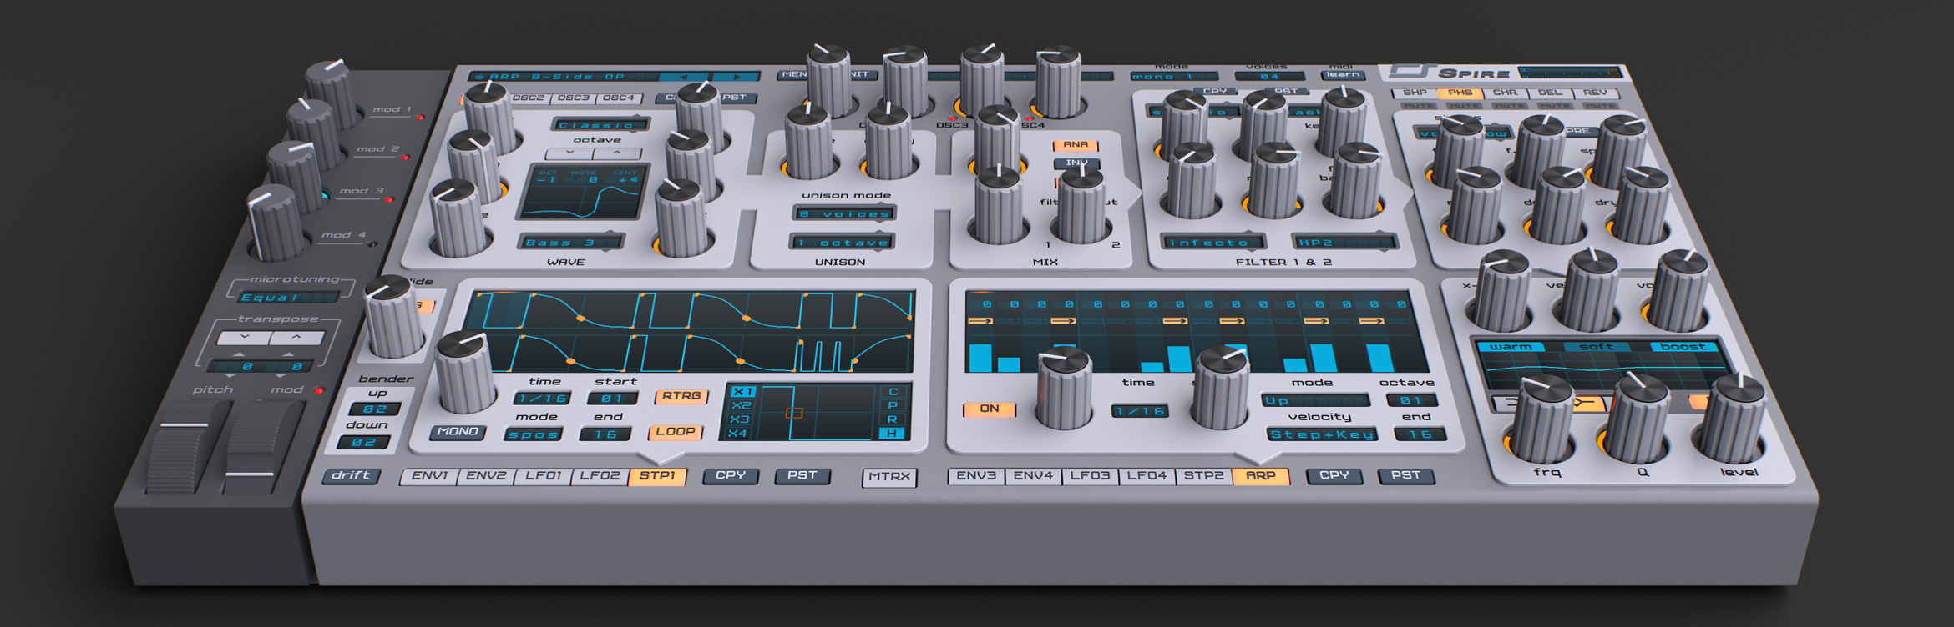Switch to the OSC3 tab

574,98
